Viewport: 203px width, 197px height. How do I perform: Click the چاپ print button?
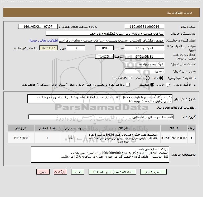pos(78,172)
